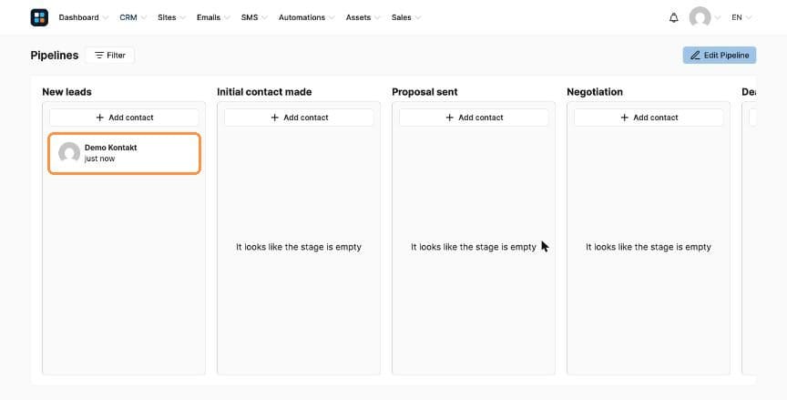The width and height of the screenshot is (787, 400).
Task: Expand the Sites menu chevron
Action: point(183,17)
